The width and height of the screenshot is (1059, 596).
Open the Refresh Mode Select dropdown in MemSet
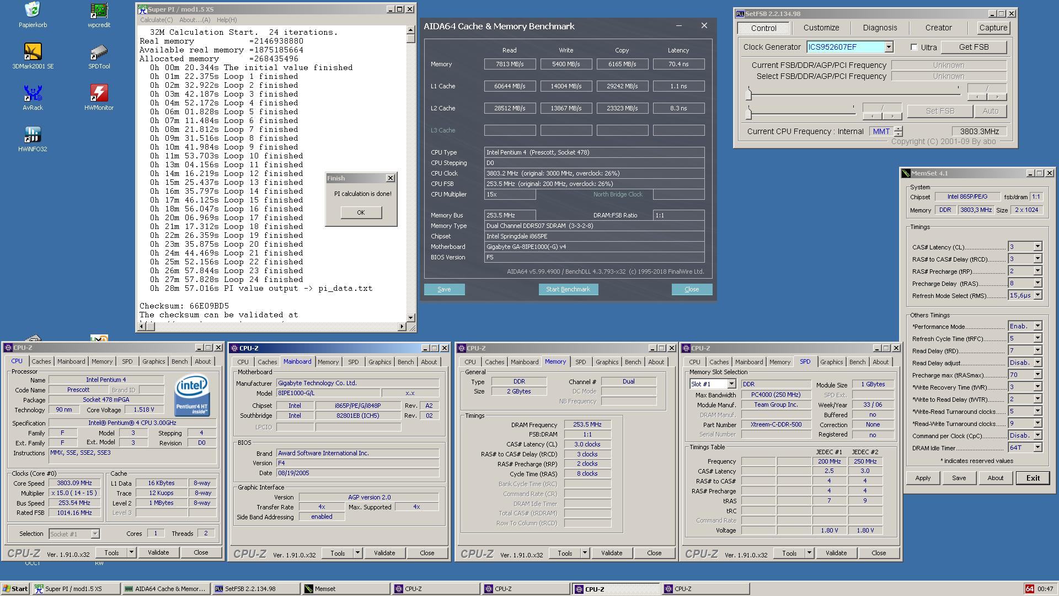click(1037, 295)
